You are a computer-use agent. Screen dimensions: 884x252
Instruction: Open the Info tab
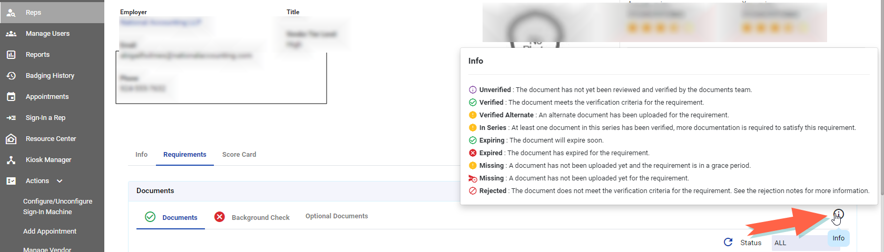point(141,155)
